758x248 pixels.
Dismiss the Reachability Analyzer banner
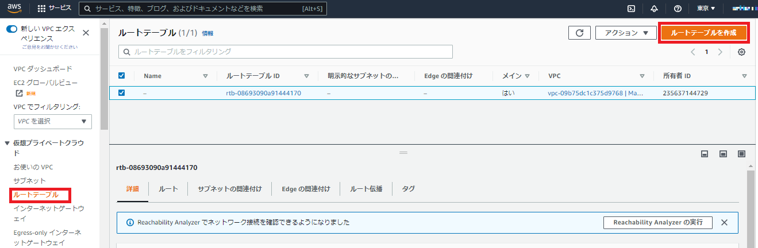724,222
